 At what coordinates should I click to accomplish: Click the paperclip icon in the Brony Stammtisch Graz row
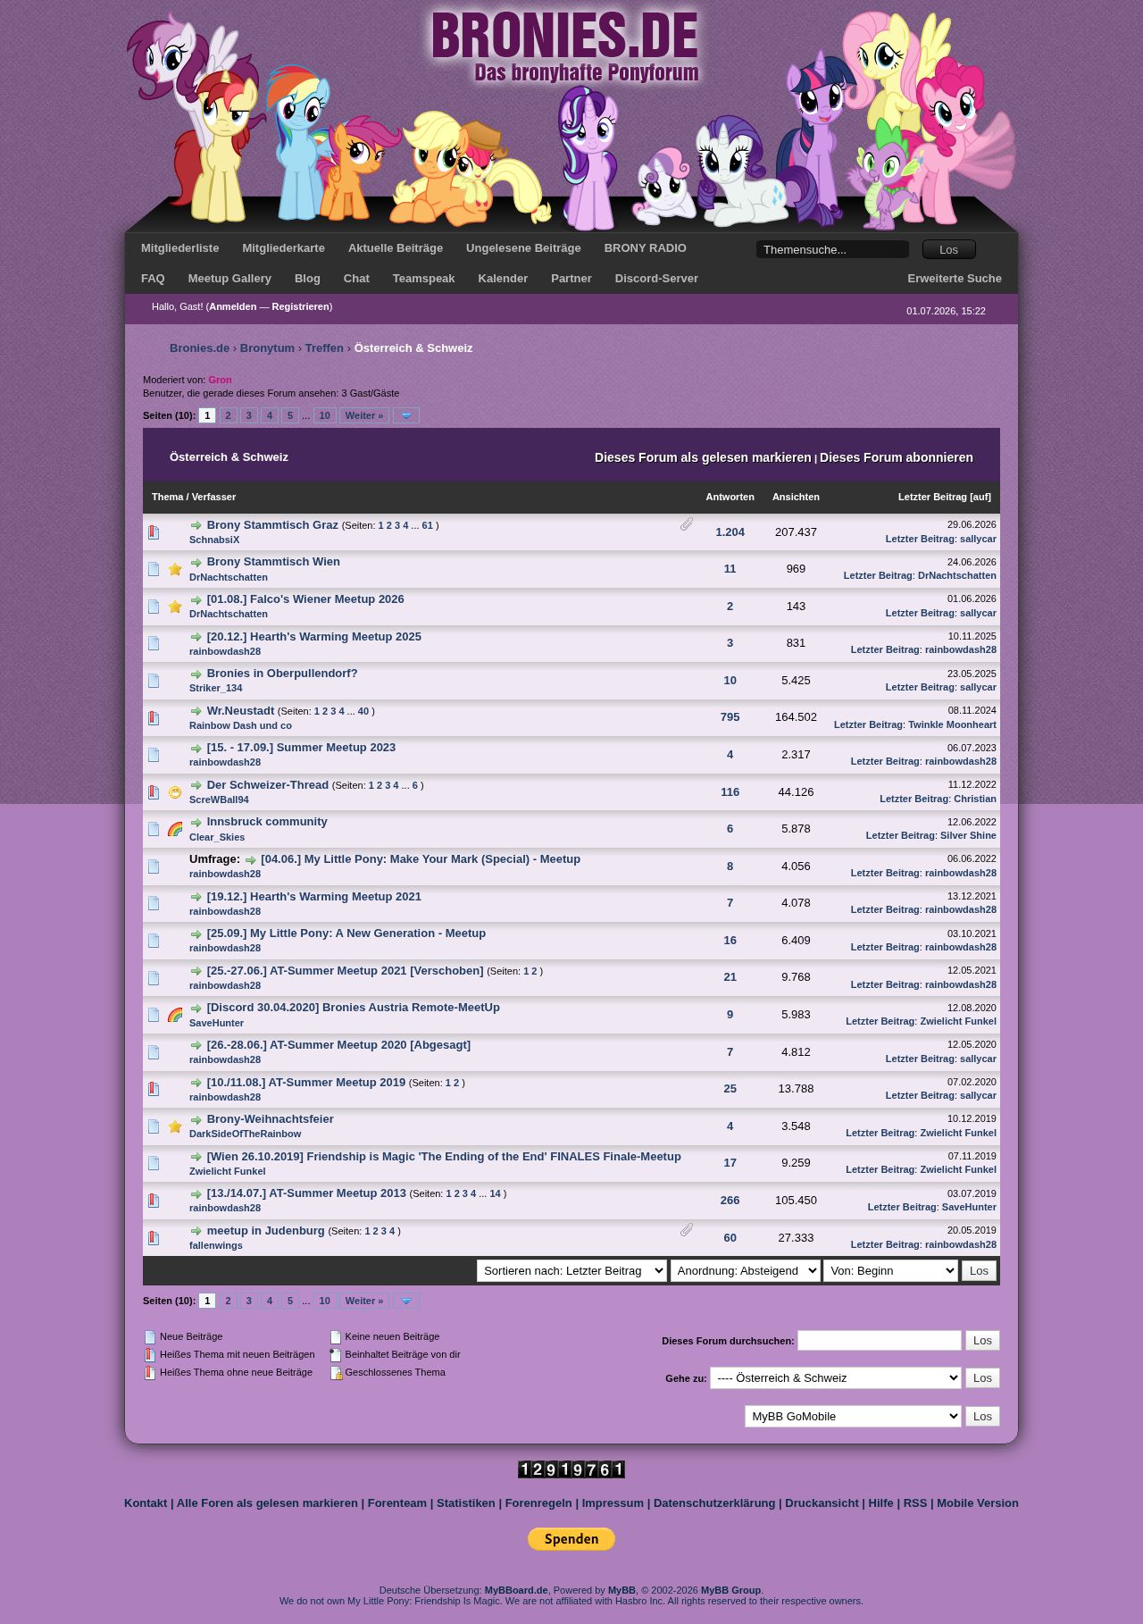(686, 524)
